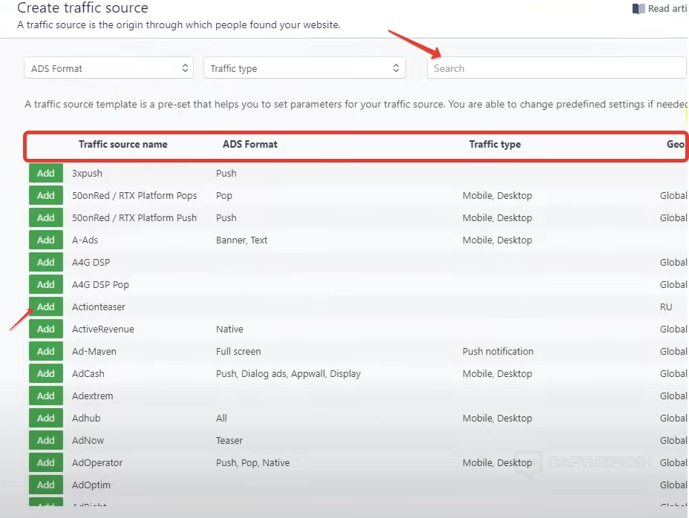Expand the Traffic type dropdown
Screen dimensions: 689x518
(x=304, y=68)
